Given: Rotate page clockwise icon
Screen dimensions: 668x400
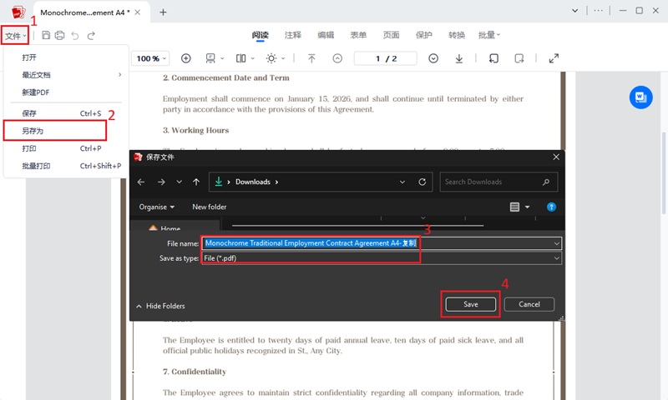Looking at the screenshot, I should tap(519, 58).
